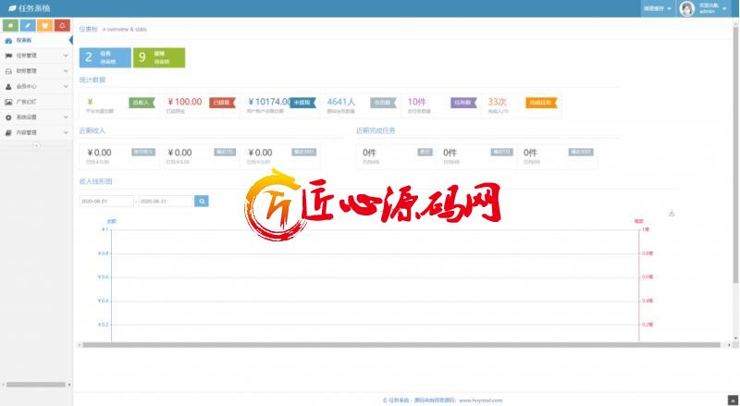Open the 广告幻灯 sidebar item

click(x=36, y=102)
